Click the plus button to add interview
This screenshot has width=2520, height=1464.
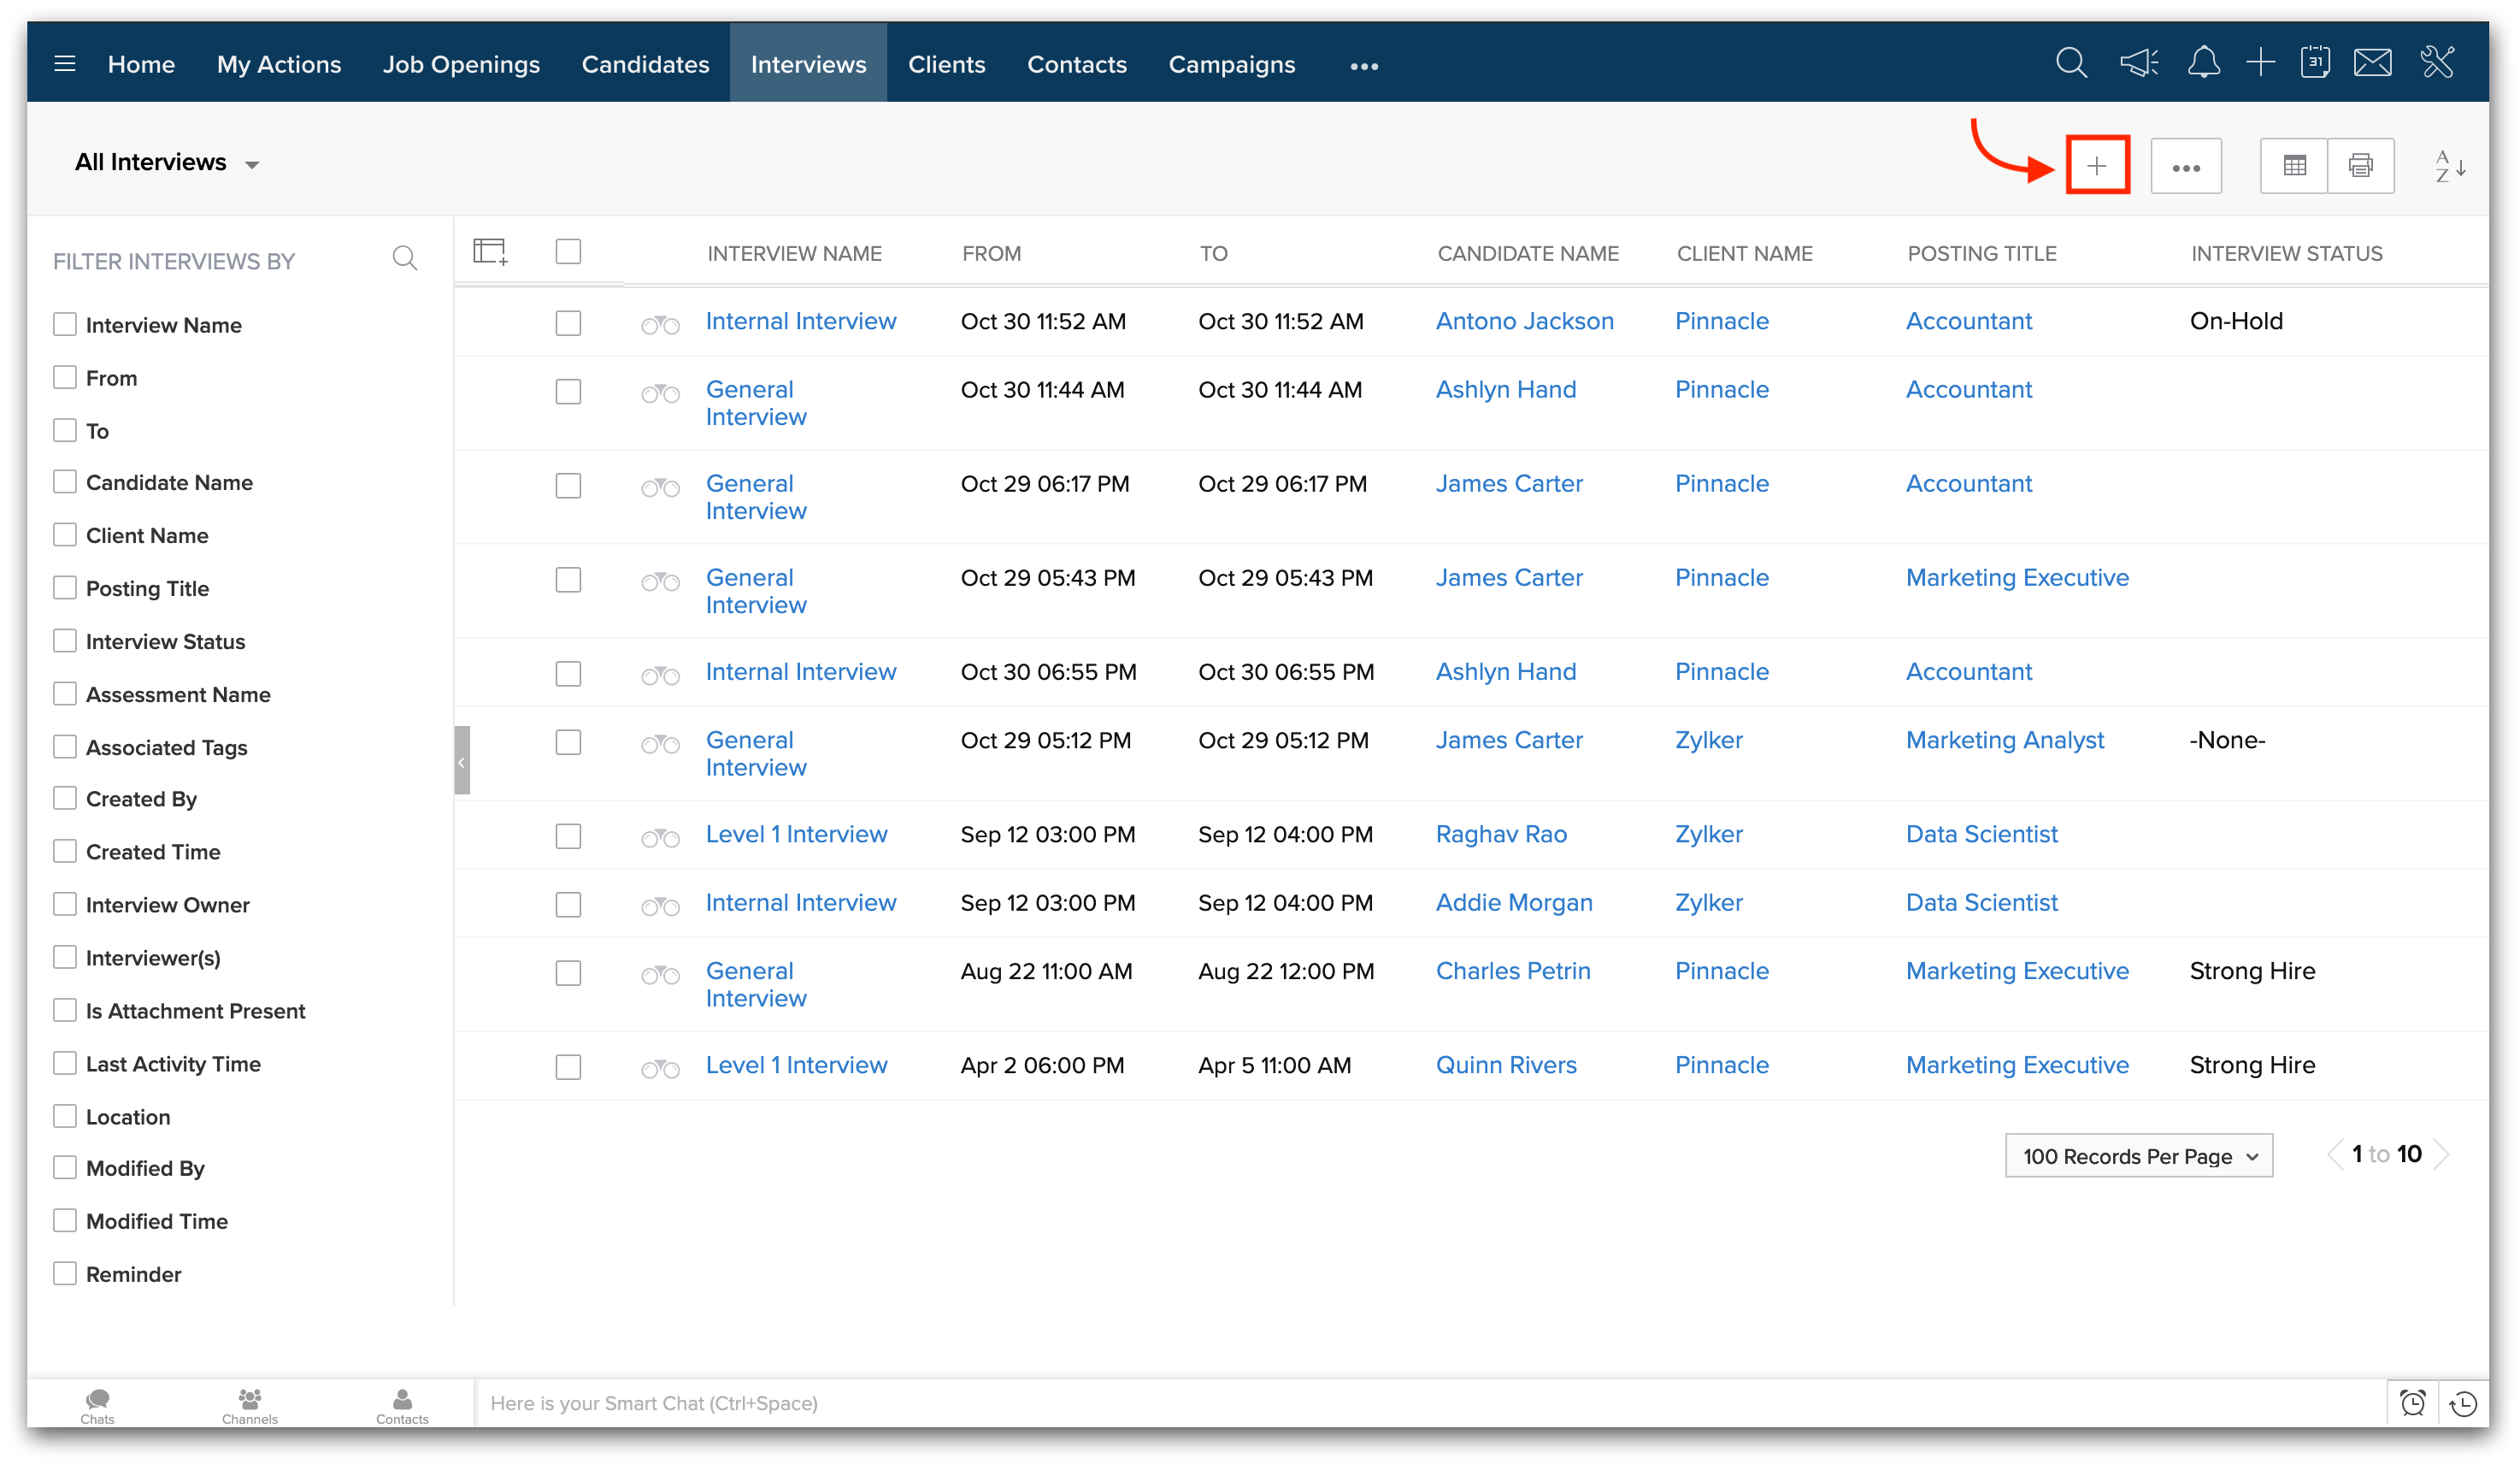[x=2097, y=166]
